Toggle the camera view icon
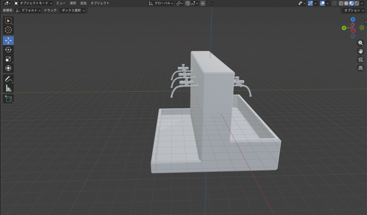 click(361, 59)
